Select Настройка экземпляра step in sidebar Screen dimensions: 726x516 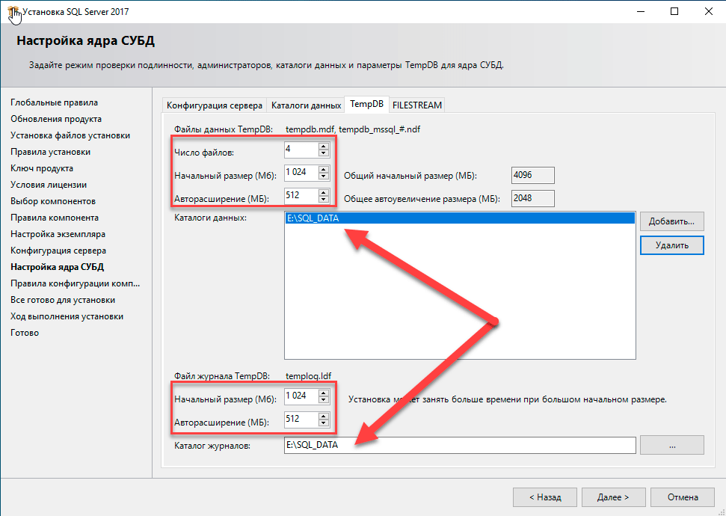click(58, 234)
